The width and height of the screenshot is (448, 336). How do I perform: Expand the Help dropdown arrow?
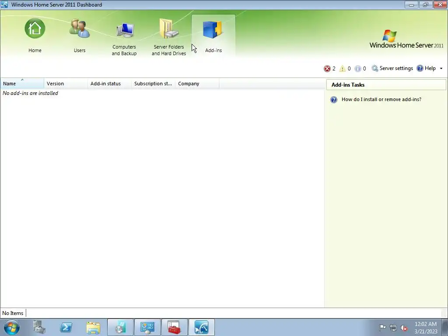(441, 69)
